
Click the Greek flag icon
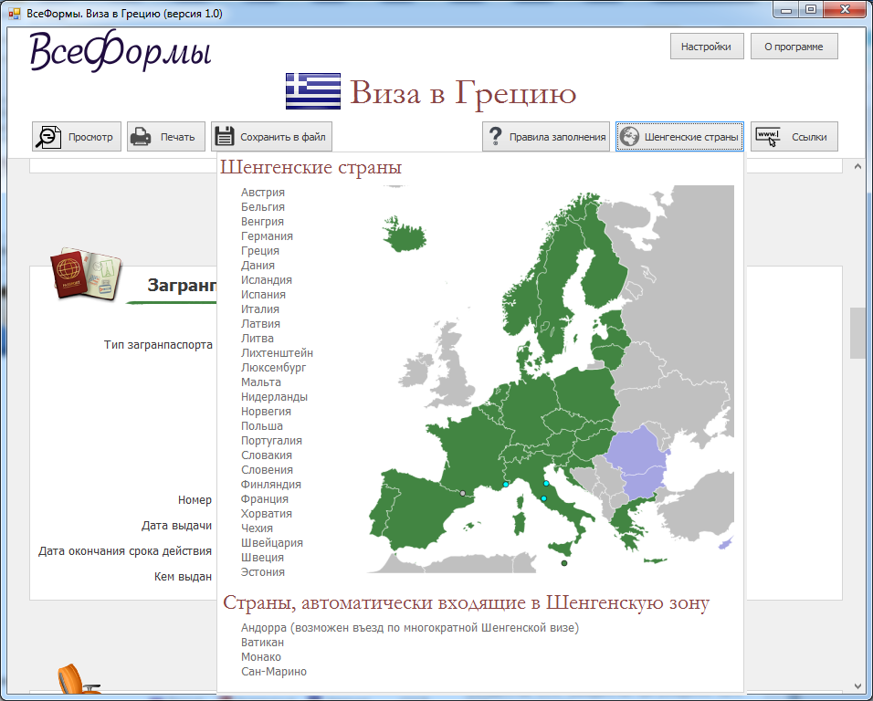click(312, 92)
